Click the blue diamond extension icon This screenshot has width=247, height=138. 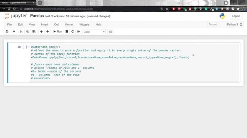coord(217,9)
